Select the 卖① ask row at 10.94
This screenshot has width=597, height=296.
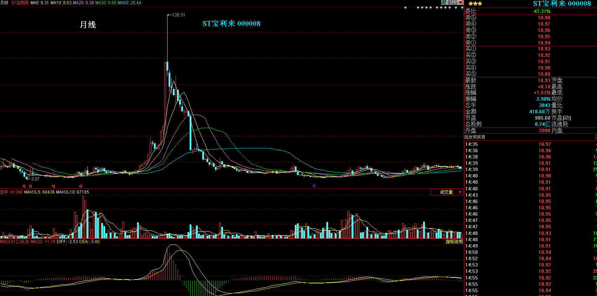[x=531, y=43]
